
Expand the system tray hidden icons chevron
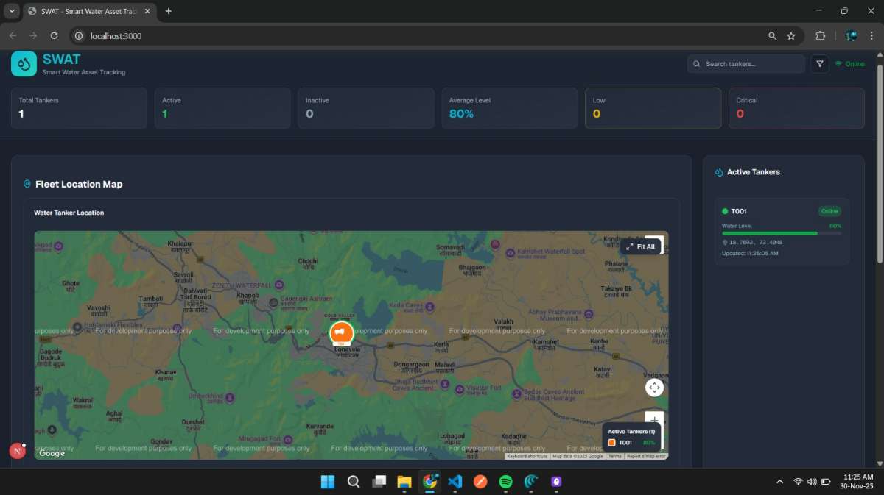click(x=779, y=482)
